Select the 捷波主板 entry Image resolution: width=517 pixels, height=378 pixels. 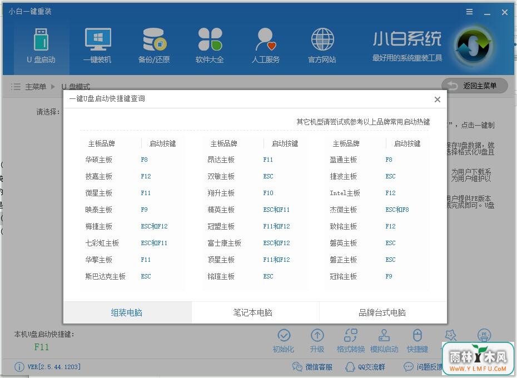[x=343, y=176]
